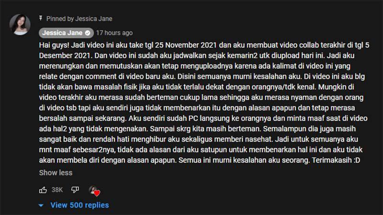Click 'Sampai skrg kita masih berteman' sentence

pyautogui.click(x=205, y=129)
